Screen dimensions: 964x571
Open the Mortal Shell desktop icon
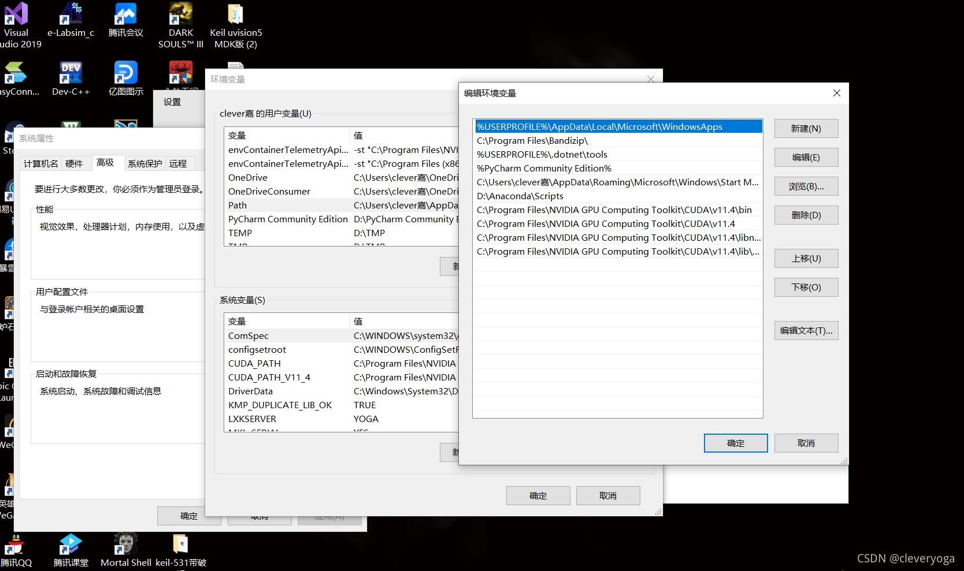(125, 550)
